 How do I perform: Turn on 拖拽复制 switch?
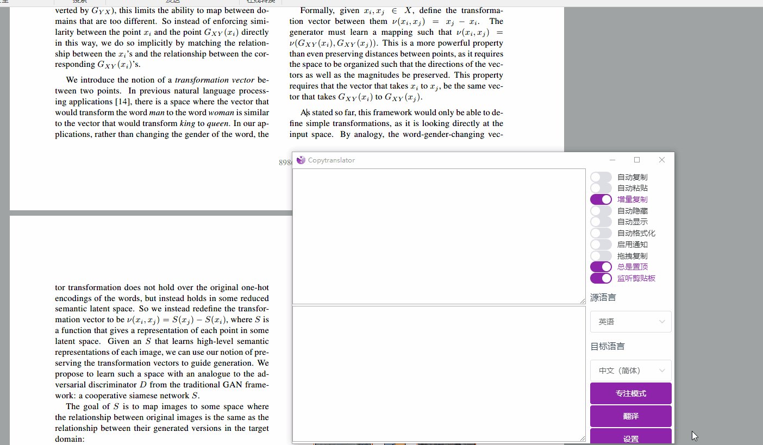(x=601, y=256)
